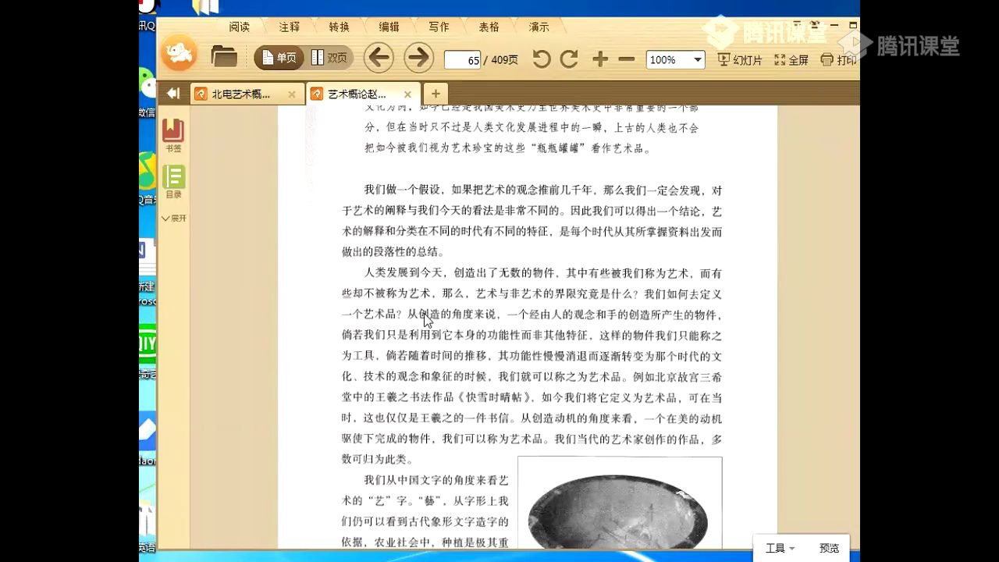The image size is (999, 562).
Task: Click the bowl artifact image in the page
Action: click(620, 503)
